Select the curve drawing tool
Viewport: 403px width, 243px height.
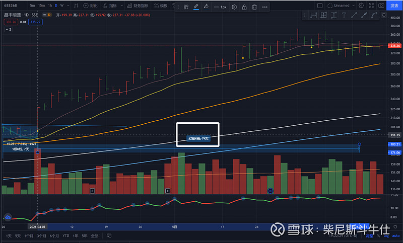tap(374, 15)
